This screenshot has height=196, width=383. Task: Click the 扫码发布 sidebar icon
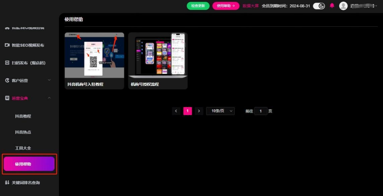[x=7, y=63]
